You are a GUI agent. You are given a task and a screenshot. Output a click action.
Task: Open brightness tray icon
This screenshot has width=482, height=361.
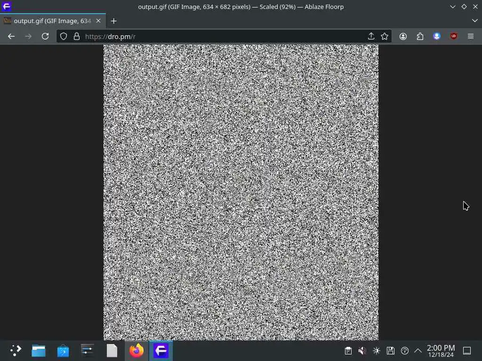pyautogui.click(x=377, y=351)
